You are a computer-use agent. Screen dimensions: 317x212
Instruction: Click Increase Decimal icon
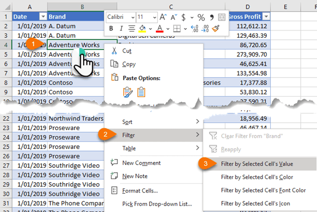(x=194, y=28)
